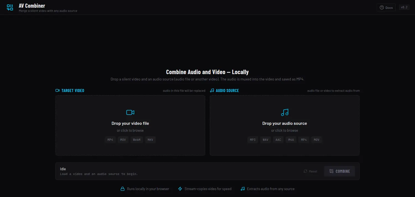This screenshot has height=197, width=415.
Task: Click the MOV chip in video drop zone
Action: (123, 140)
